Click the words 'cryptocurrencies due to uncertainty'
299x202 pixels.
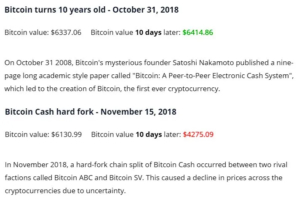[65, 191]
